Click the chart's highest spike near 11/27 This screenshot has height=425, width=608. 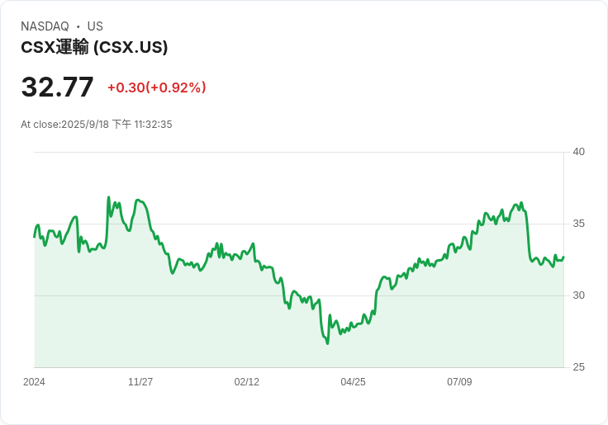pos(108,198)
